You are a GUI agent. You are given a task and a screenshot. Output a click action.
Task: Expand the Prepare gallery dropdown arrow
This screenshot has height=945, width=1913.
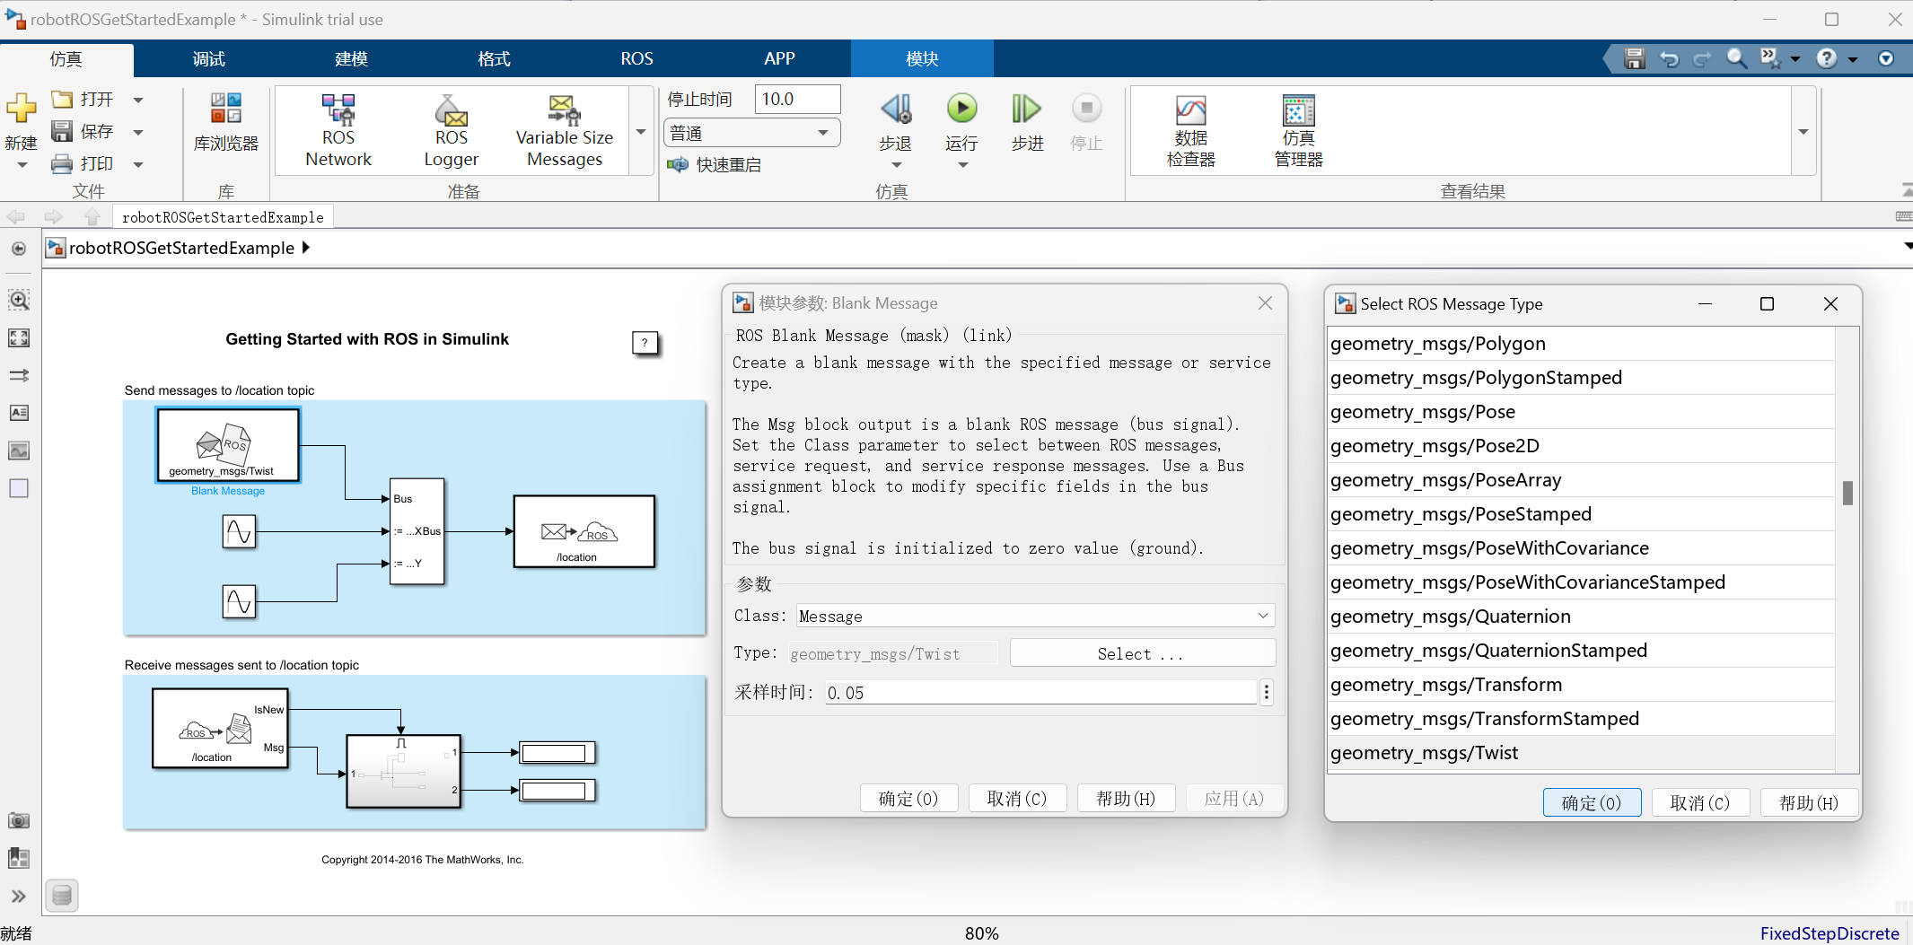tap(641, 131)
